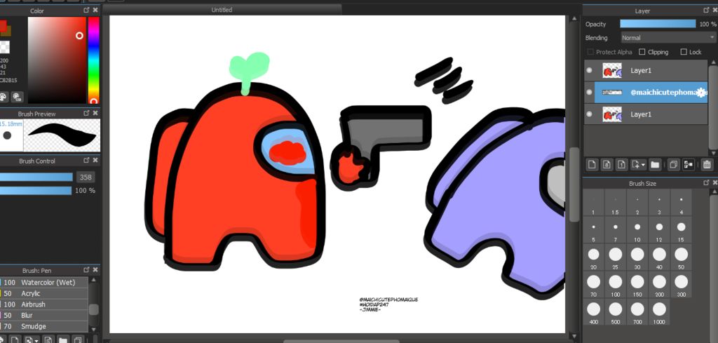Choose brush size 1.5 preset

click(x=616, y=203)
